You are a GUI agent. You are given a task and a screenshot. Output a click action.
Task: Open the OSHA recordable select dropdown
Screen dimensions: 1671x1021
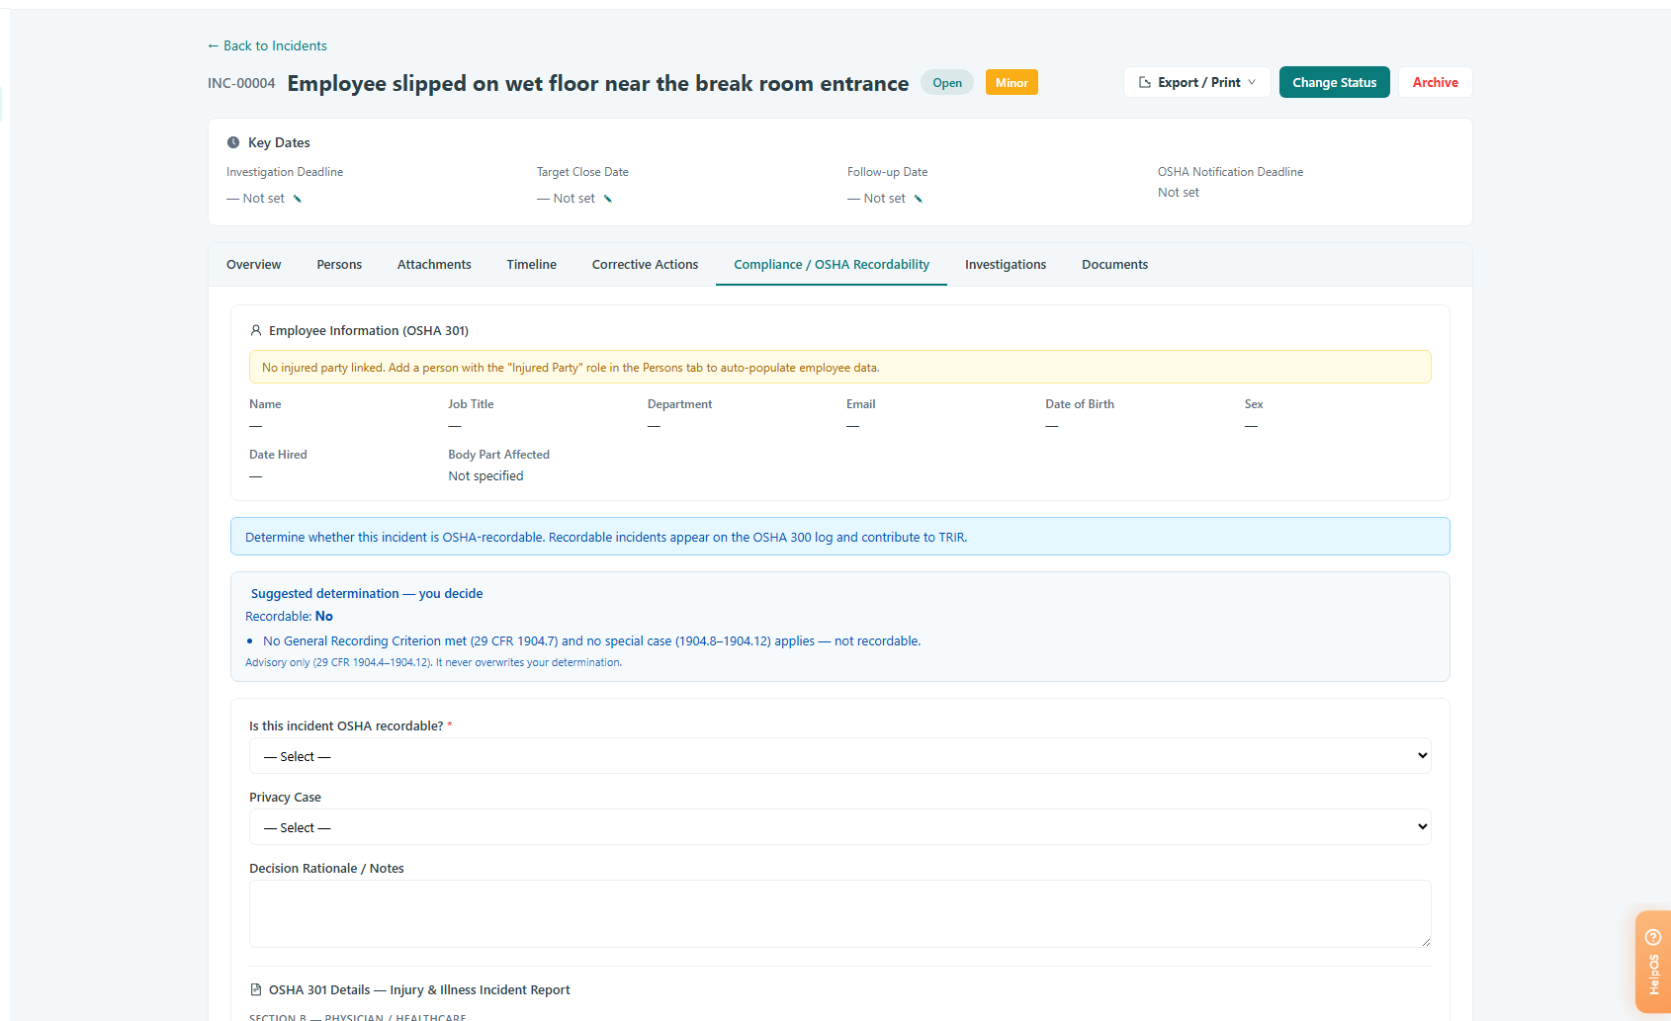[x=839, y=756]
